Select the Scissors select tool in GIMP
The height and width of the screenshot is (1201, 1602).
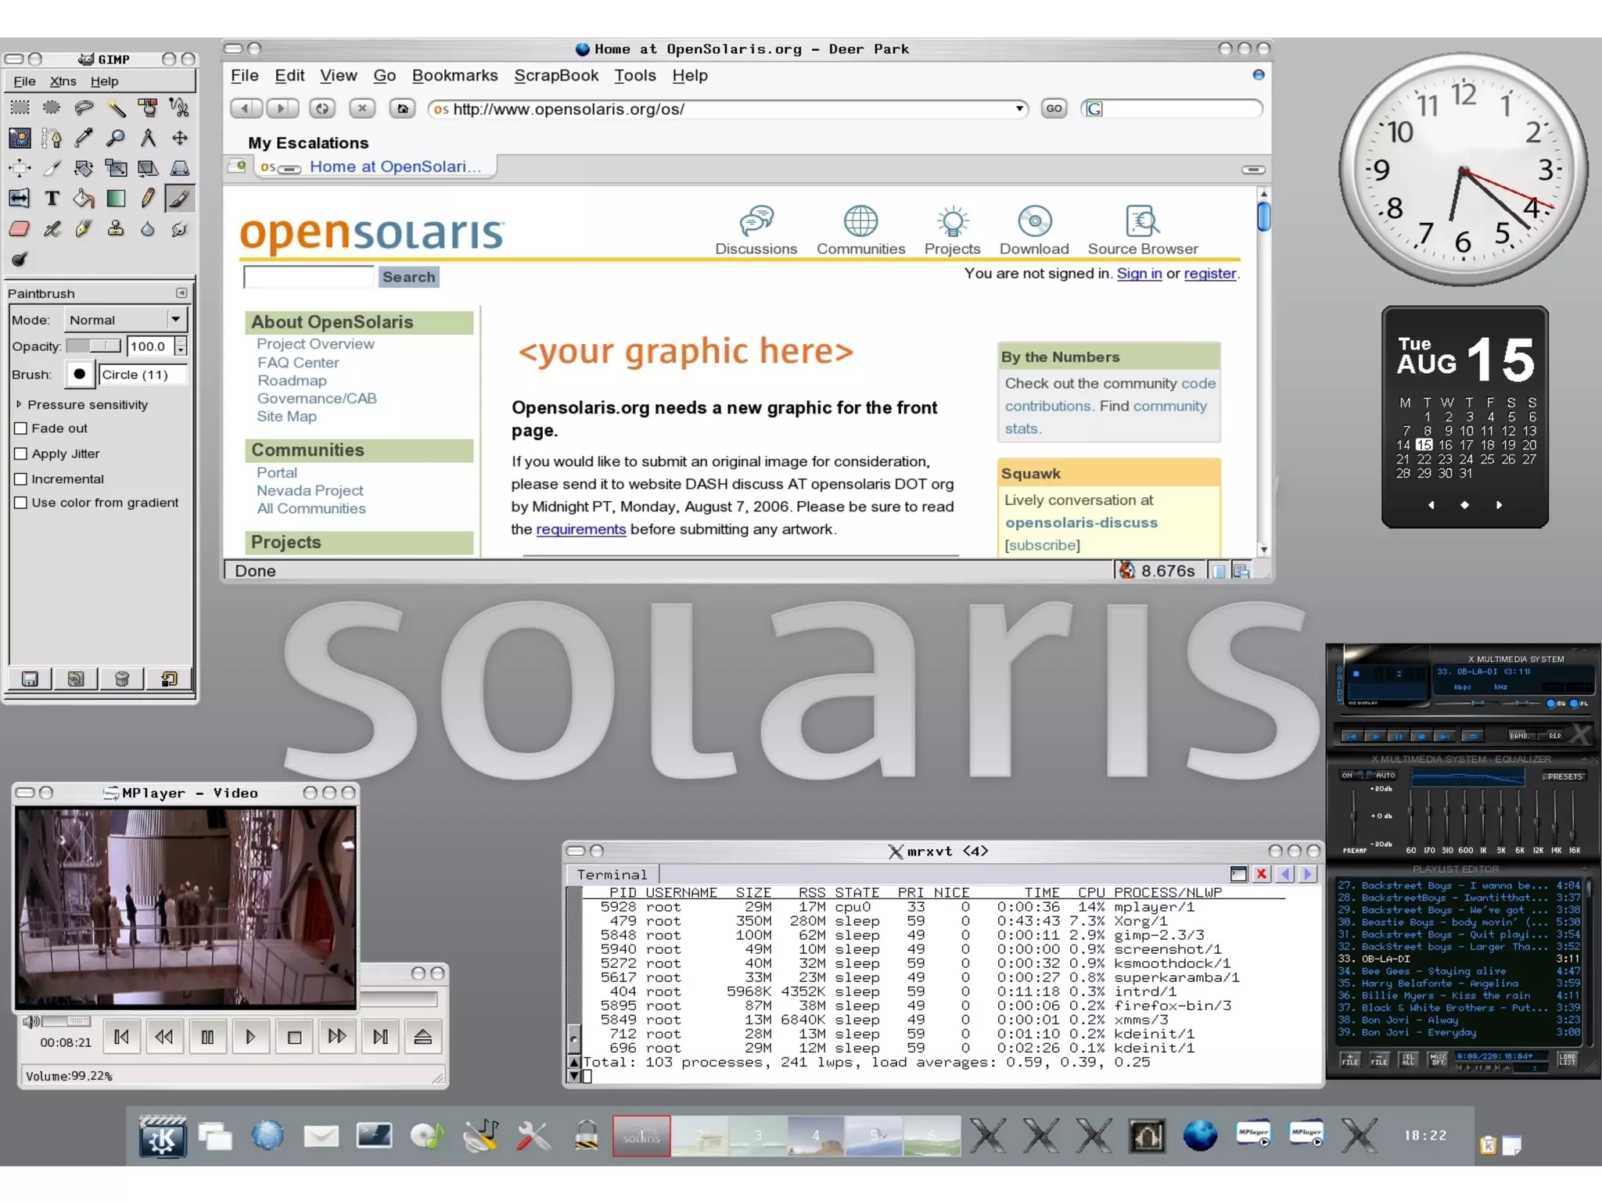tap(180, 108)
